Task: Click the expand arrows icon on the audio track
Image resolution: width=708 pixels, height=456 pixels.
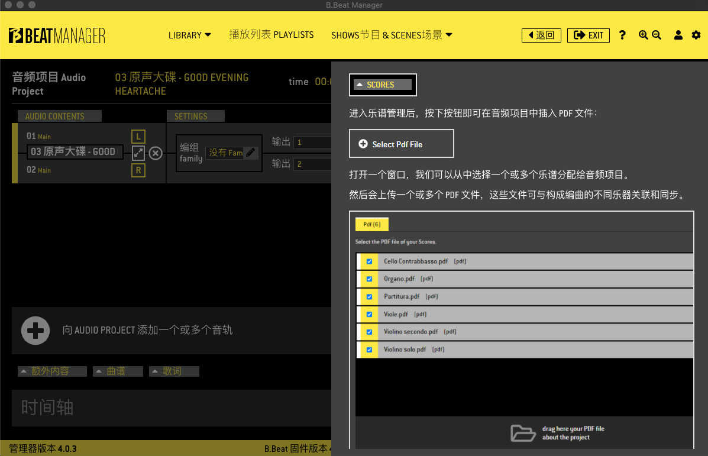Action: coord(138,153)
